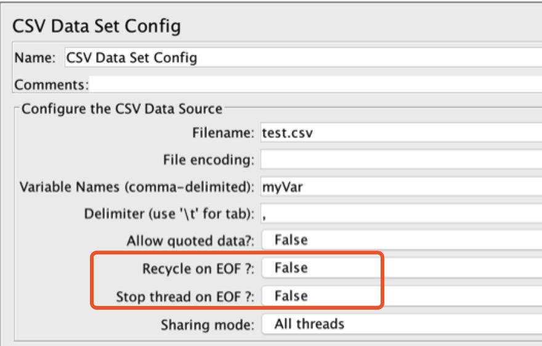The width and height of the screenshot is (542, 346).
Task: Click the Delimiter (use '\t' for tab) label
Action: (x=169, y=214)
